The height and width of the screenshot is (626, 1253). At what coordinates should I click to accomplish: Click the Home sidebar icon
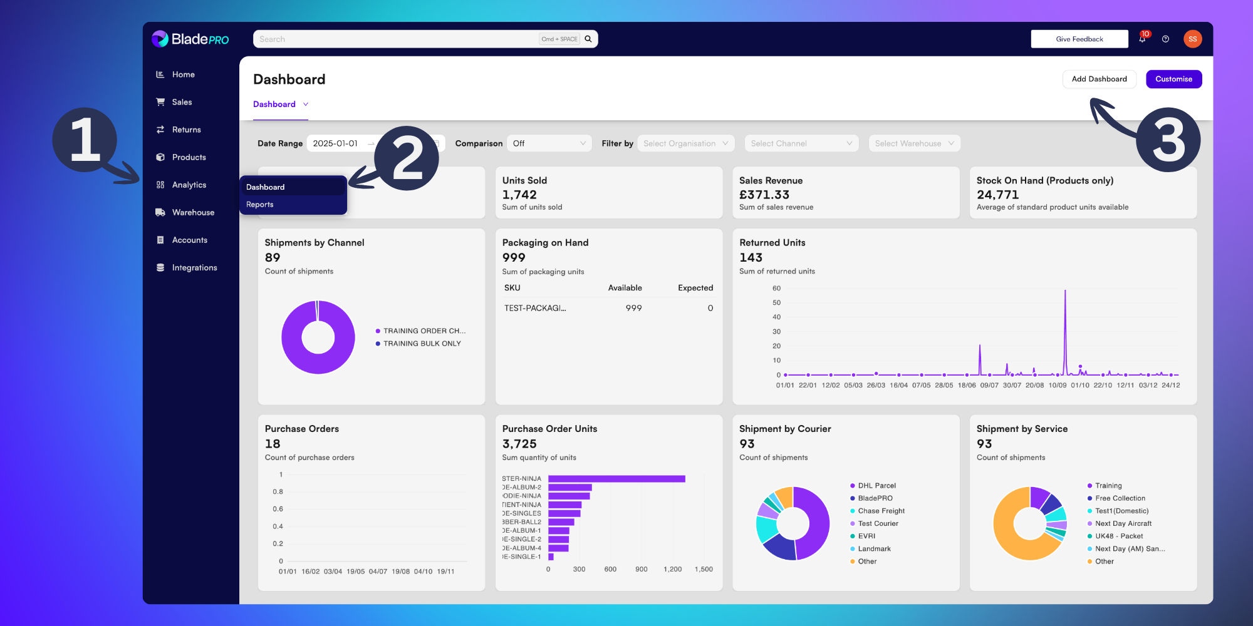(160, 74)
